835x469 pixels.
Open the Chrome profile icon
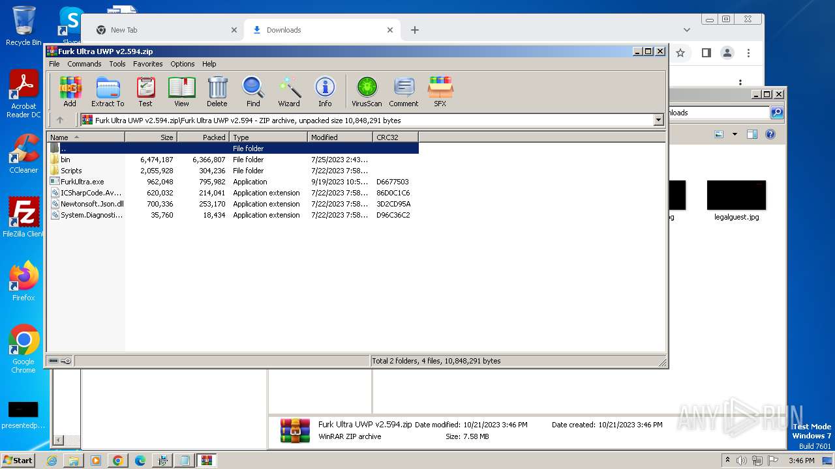click(x=727, y=53)
